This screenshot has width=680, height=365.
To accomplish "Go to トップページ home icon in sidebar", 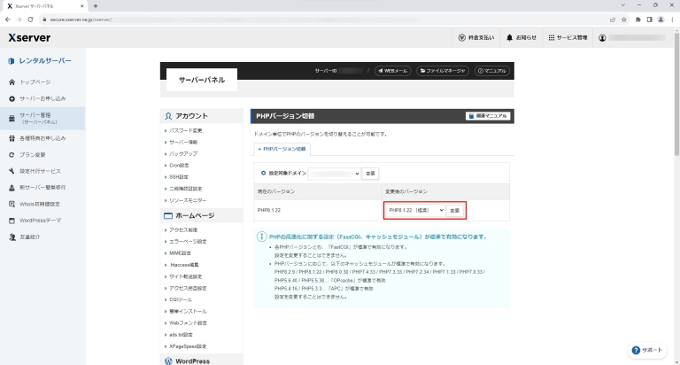I will coord(12,82).
